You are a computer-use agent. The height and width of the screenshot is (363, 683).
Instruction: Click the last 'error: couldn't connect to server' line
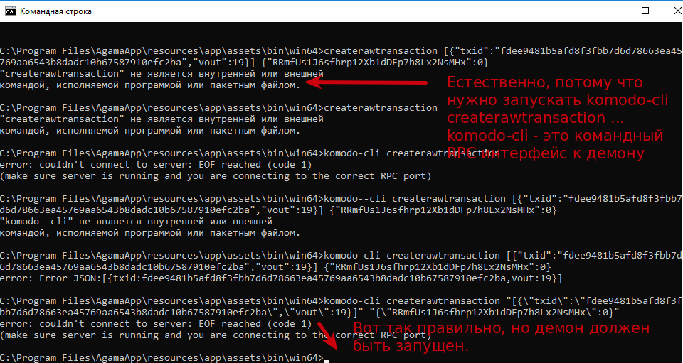tap(156, 323)
